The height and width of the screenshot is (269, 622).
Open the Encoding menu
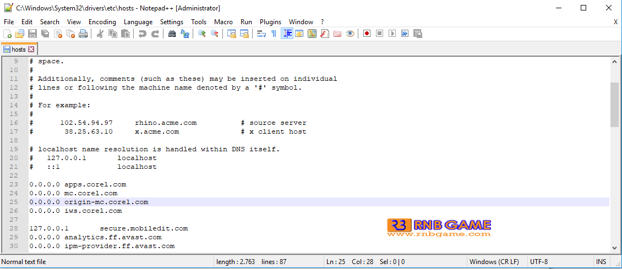coord(102,22)
